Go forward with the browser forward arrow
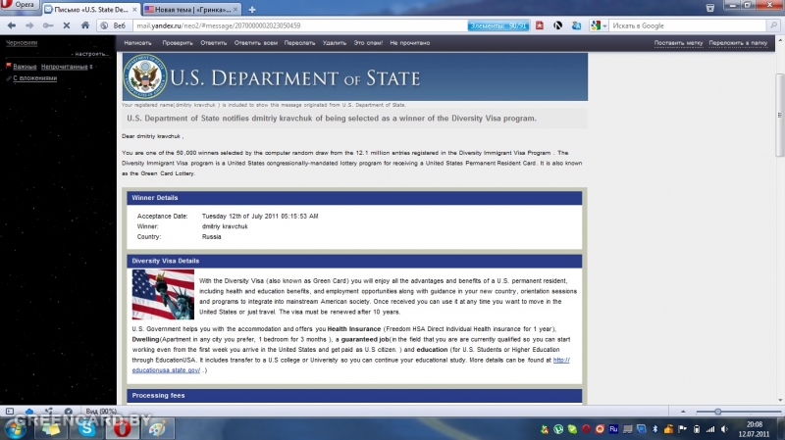This screenshot has width=785, height=440. coord(29,25)
